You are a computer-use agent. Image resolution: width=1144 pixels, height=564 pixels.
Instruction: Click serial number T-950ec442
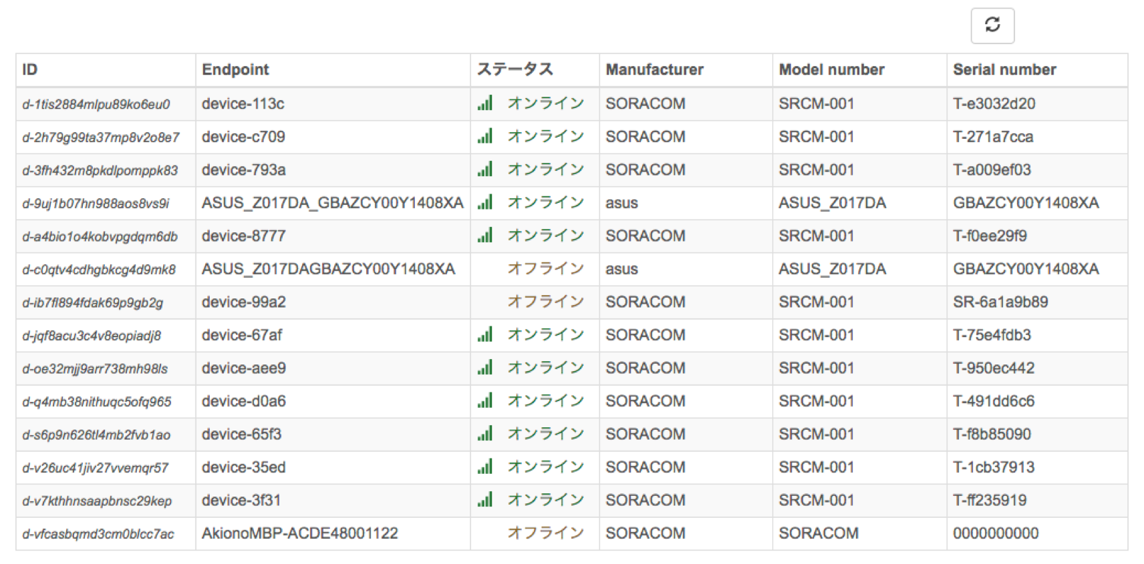pyautogui.click(x=994, y=368)
